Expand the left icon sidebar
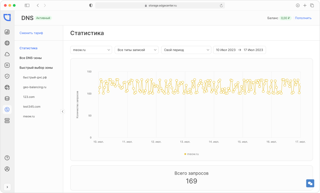The height and width of the screenshot is (193, 320). 7,187
